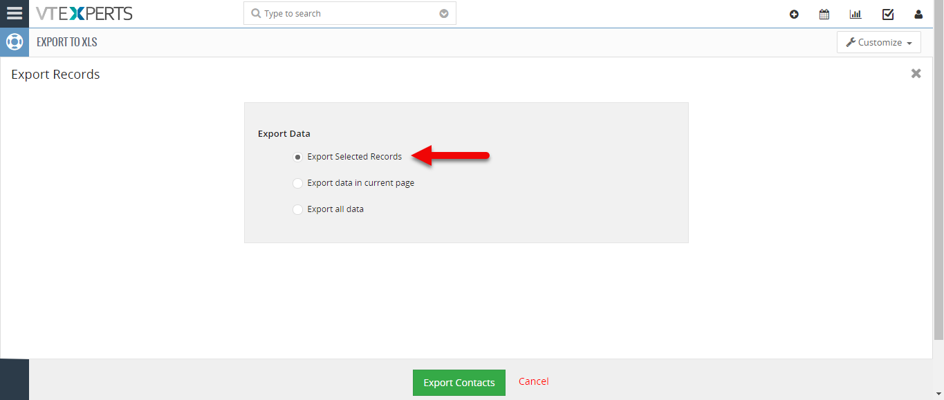Image resolution: width=944 pixels, height=400 pixels.
Task: Open the user profile icon
Action: pyautogui.click(x=918, y=14)
